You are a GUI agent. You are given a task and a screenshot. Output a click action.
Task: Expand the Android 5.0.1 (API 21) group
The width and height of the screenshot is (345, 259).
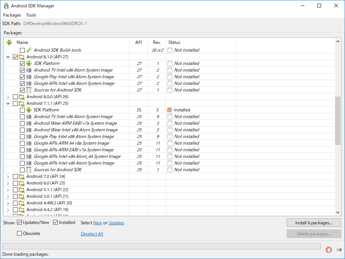click(x=8, y=196)
